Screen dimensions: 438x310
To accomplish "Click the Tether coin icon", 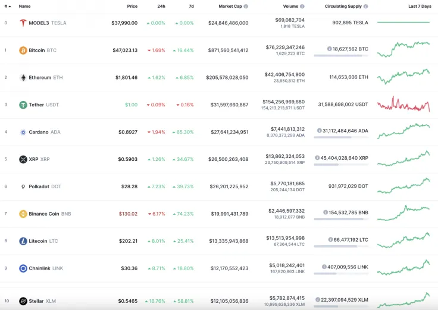I will click(x=23, y=105).
